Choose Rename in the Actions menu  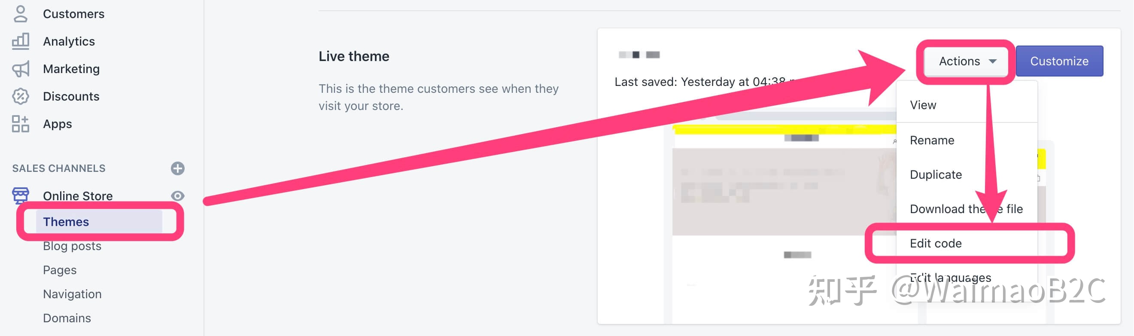931,140
